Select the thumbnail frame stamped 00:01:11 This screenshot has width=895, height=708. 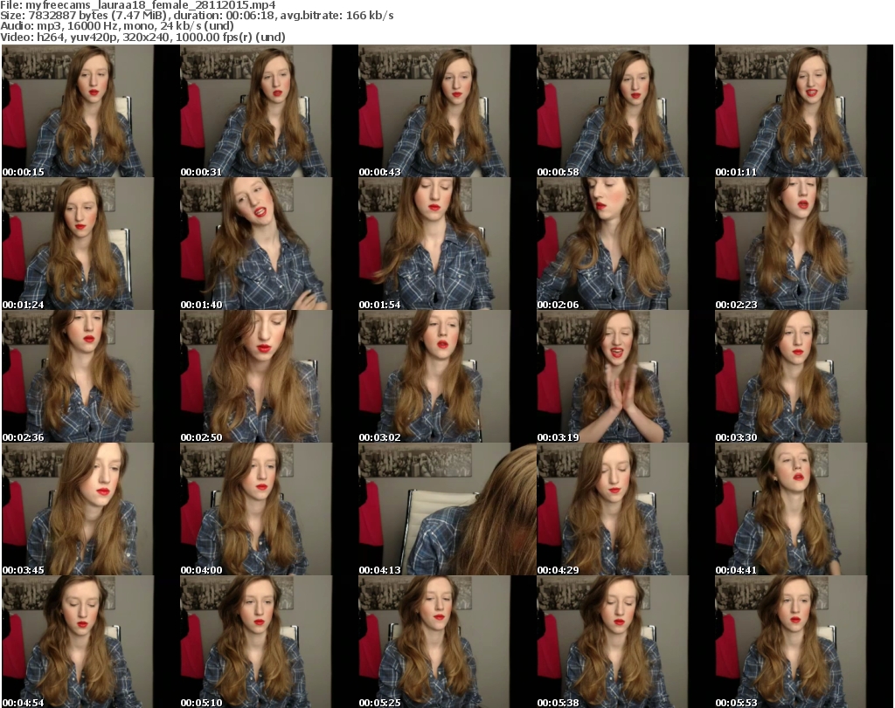pos(804,111)
